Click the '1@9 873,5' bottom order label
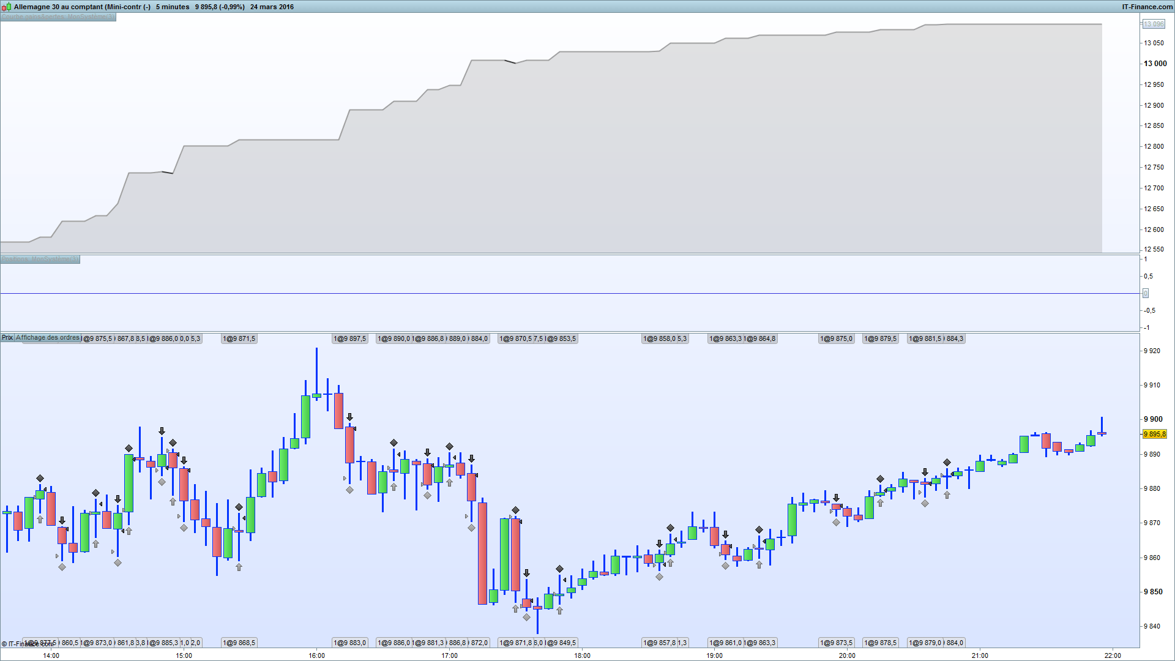This screenshot has height=661, width=1175. coord(836,643)
